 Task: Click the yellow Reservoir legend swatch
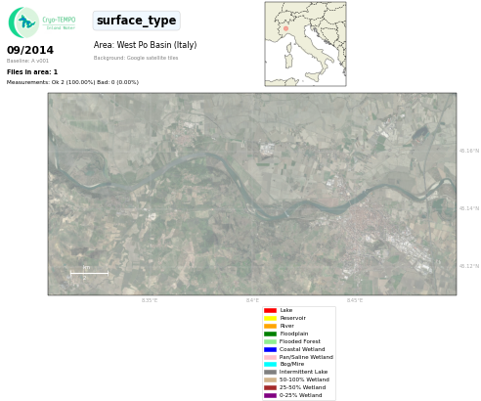coord(270,318)
